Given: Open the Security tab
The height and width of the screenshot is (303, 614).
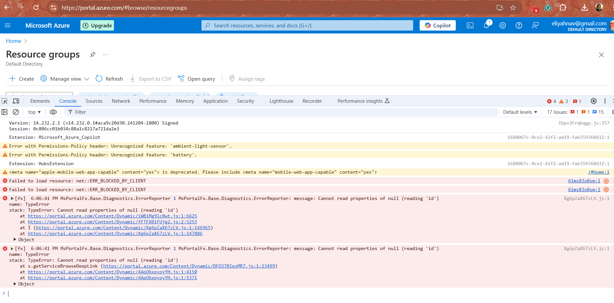Looking at the screenshot, I should [x=245, y=101].
